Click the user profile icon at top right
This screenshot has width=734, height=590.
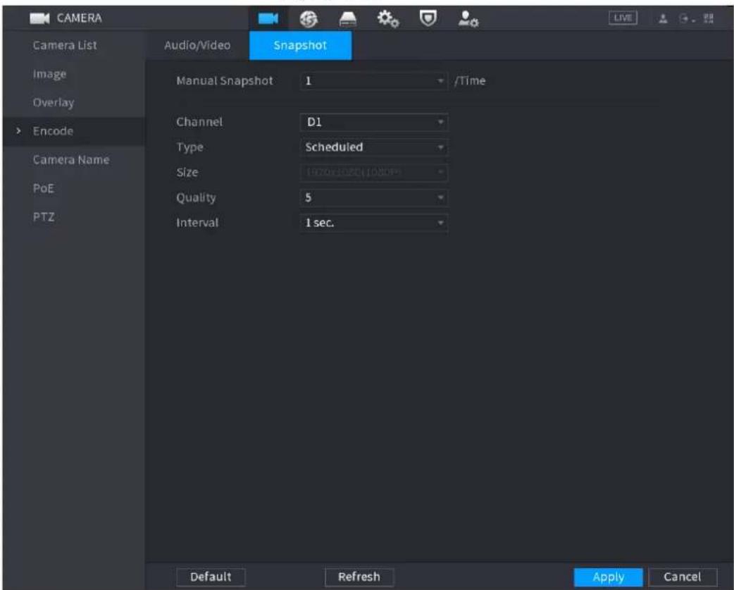click(663, 19)
